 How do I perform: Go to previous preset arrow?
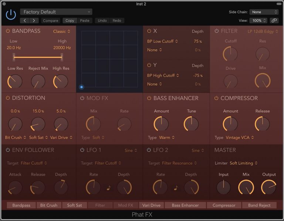pos(25,20)
